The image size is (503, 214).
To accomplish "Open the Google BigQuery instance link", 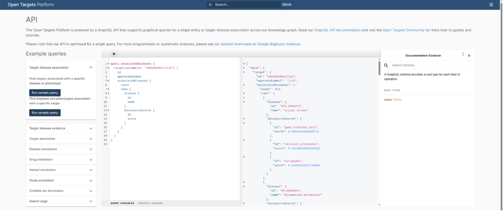I will pos(279,44).
